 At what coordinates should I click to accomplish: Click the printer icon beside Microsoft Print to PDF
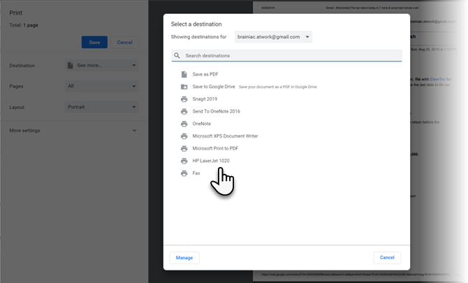(x=184, y=148)
